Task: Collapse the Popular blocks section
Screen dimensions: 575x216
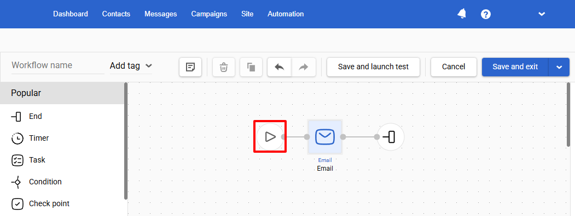Action: (62, 93)
